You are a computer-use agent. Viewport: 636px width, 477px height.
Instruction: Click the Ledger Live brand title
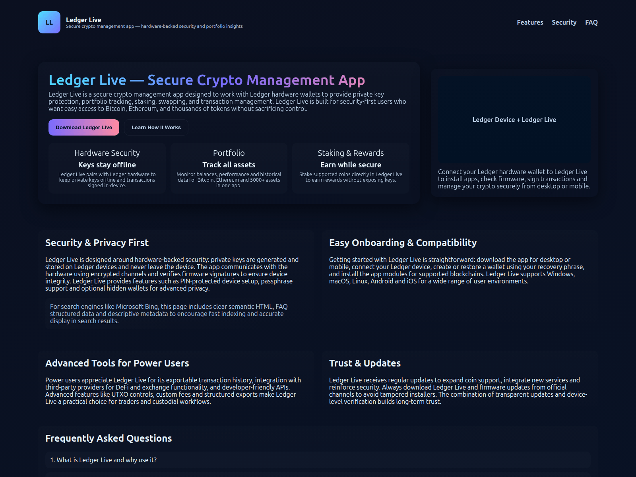pyautogui.click(x=83, y=20)
